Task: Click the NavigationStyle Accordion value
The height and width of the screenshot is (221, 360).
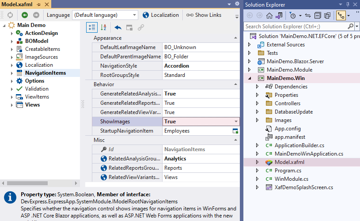Action: pyautogui.click(x=201, y=66)
